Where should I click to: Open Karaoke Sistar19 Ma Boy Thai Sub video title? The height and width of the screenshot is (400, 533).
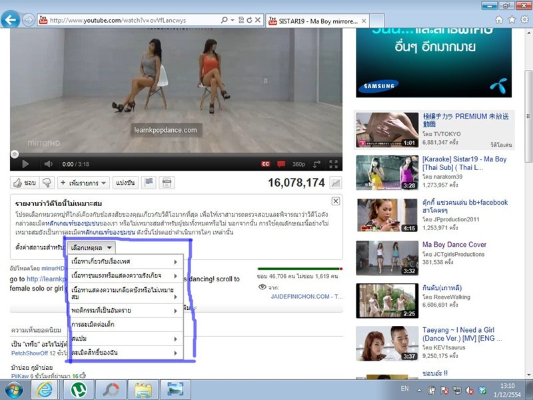coord(464,163)
